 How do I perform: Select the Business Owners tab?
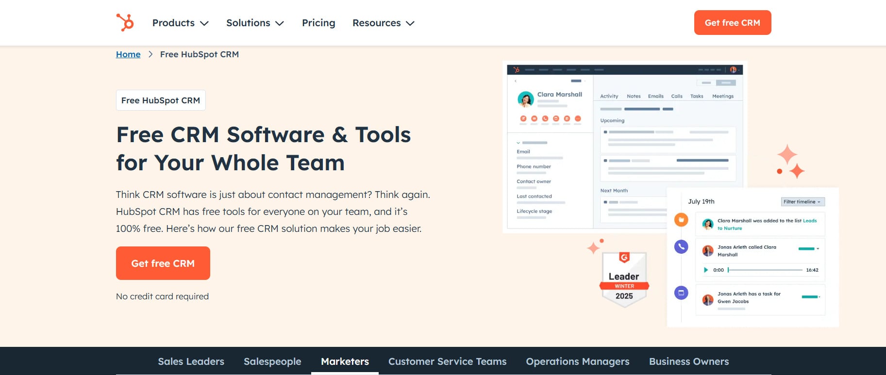coord(689,361)
